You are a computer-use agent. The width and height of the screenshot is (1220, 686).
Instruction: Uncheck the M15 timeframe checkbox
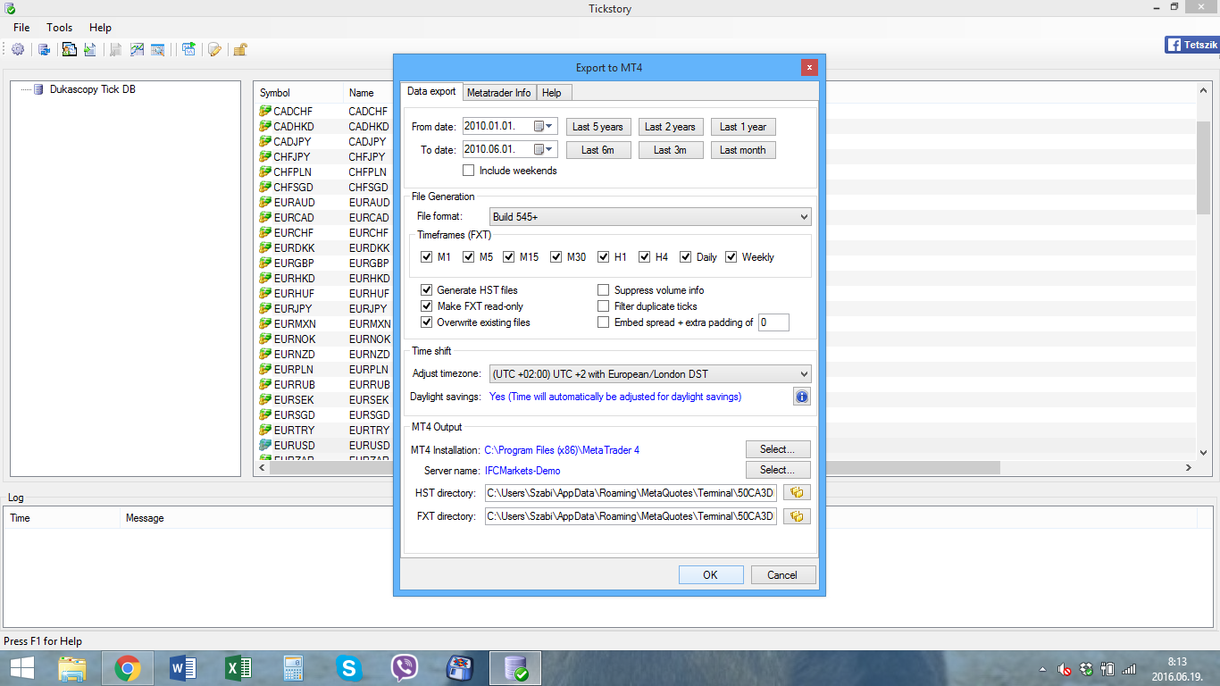coord(509,257)
